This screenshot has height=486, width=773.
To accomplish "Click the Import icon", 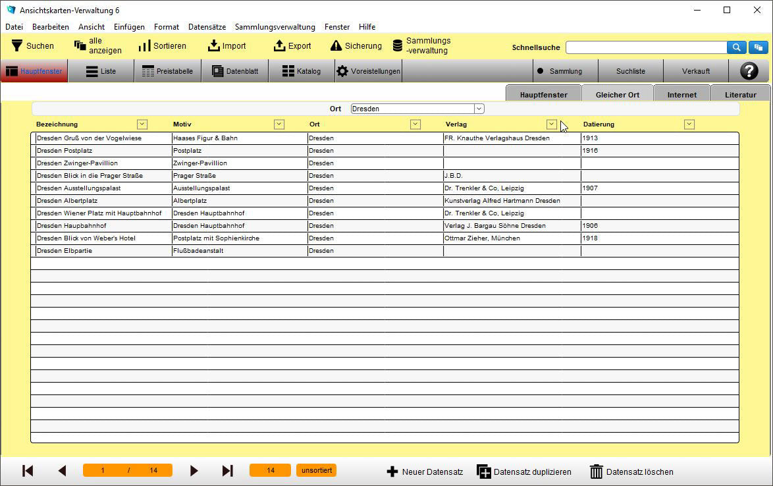I will 213,45.
